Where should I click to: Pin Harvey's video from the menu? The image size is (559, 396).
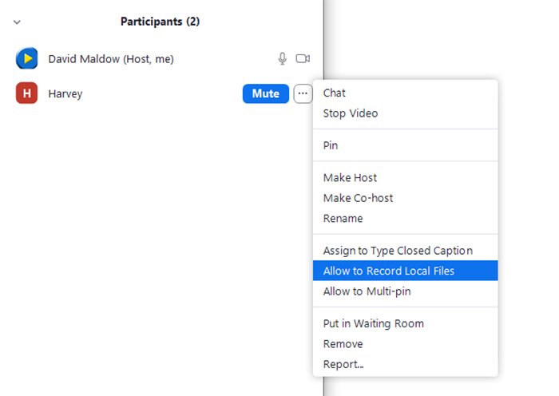331,145
